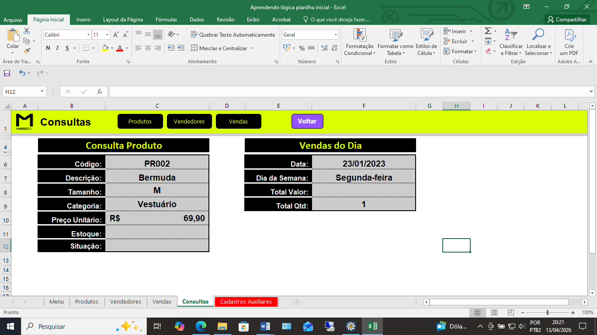Click the black Vendas button in header
Screen dimensions: 597x335
point(238,121)
